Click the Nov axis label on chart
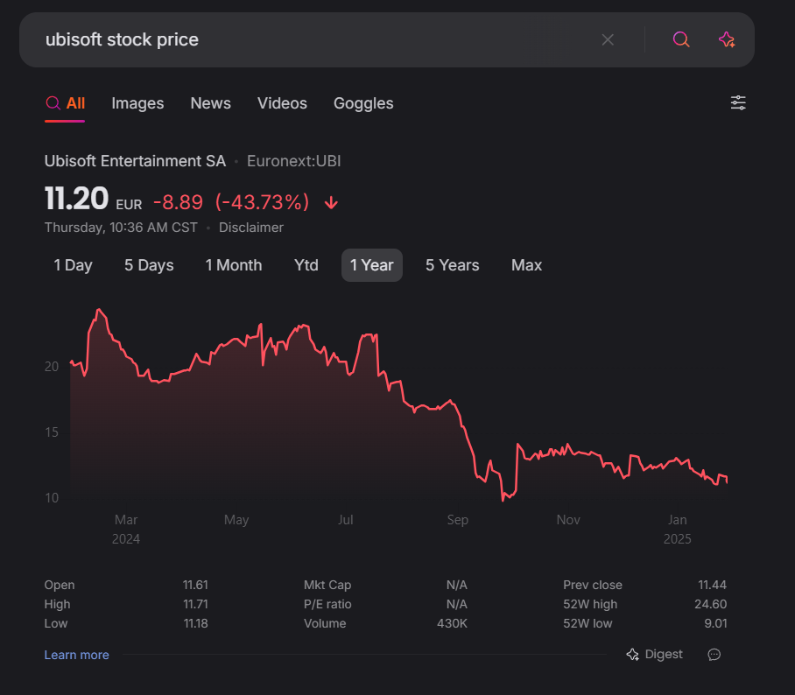Image resolution: width=795 pixels, height=695 pixels. [568, 520]
